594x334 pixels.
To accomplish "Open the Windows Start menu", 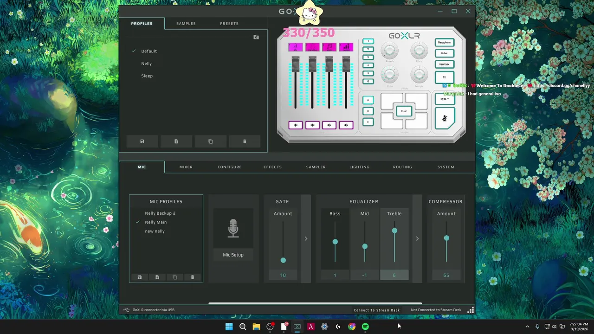I will [229, 327].
